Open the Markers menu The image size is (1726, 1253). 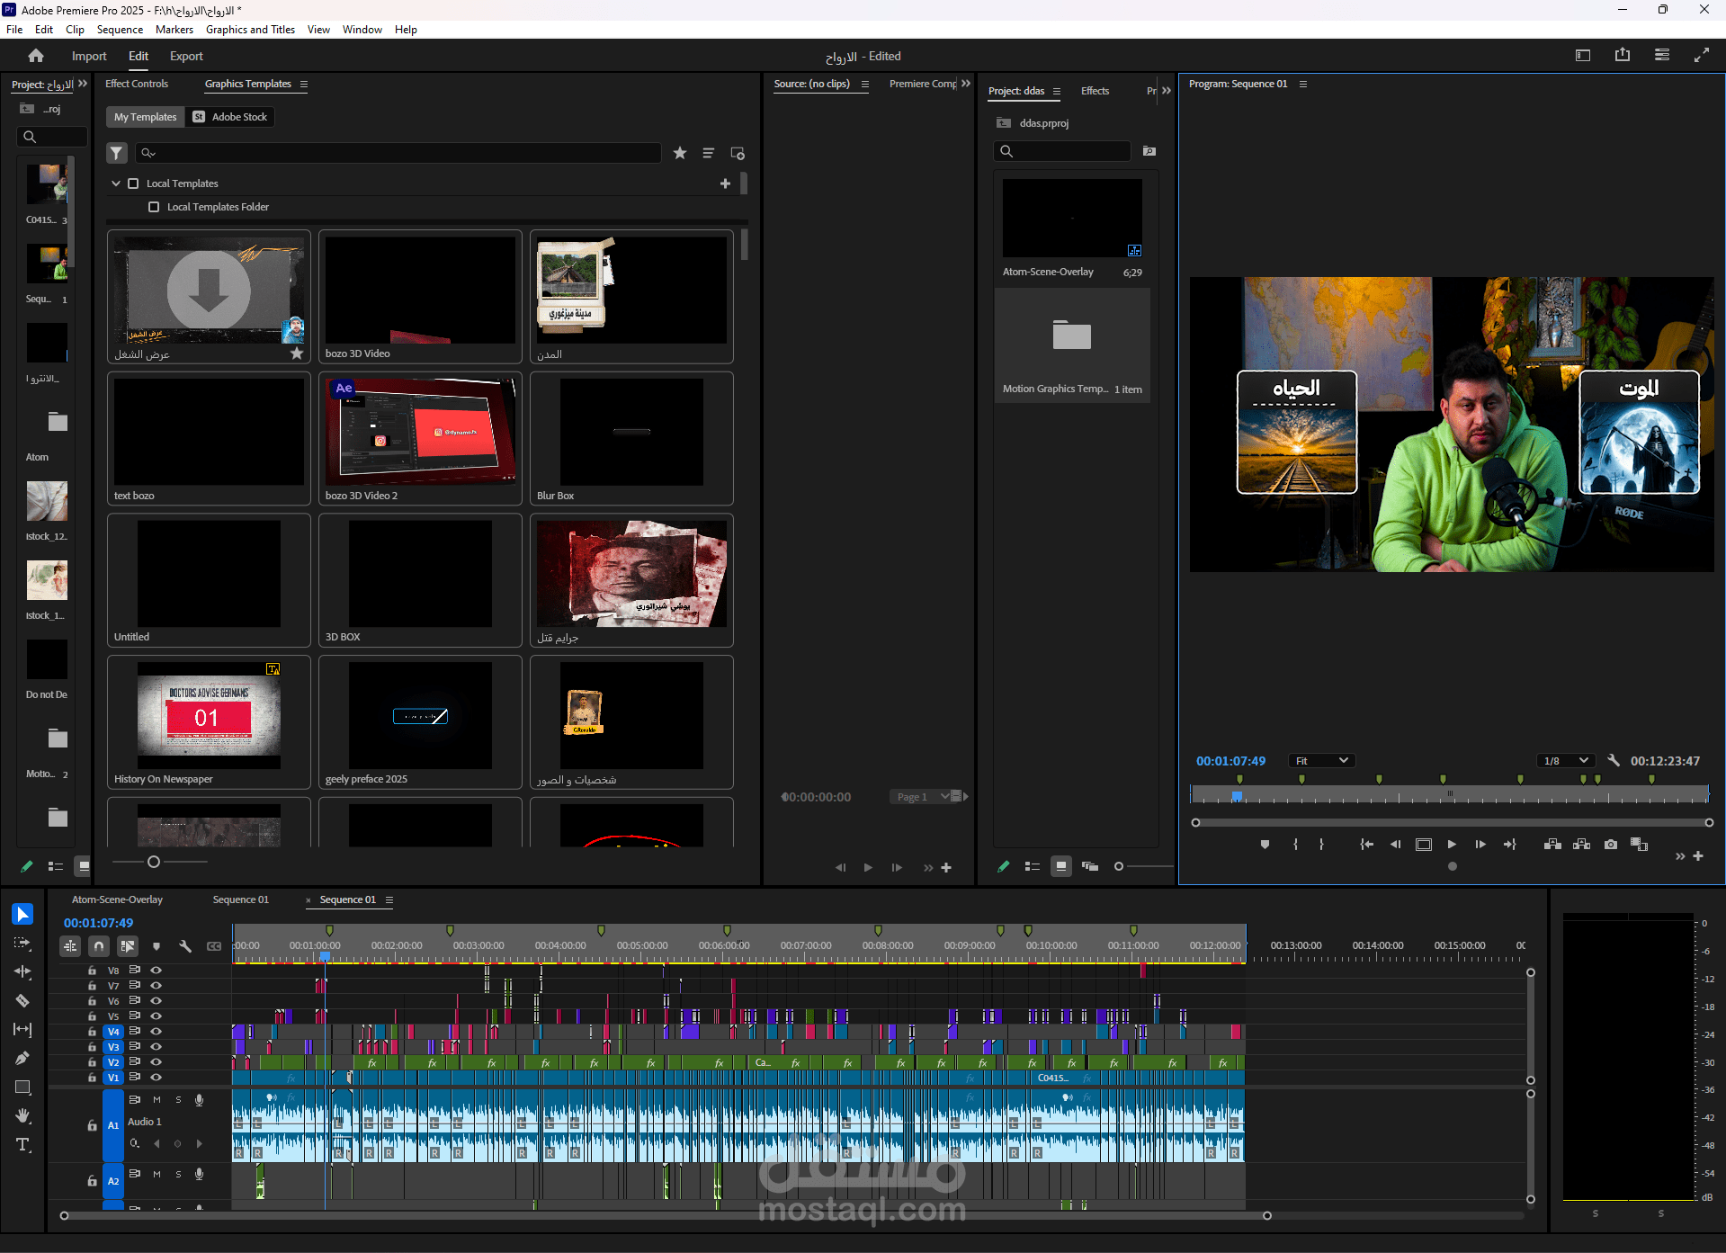174,30
